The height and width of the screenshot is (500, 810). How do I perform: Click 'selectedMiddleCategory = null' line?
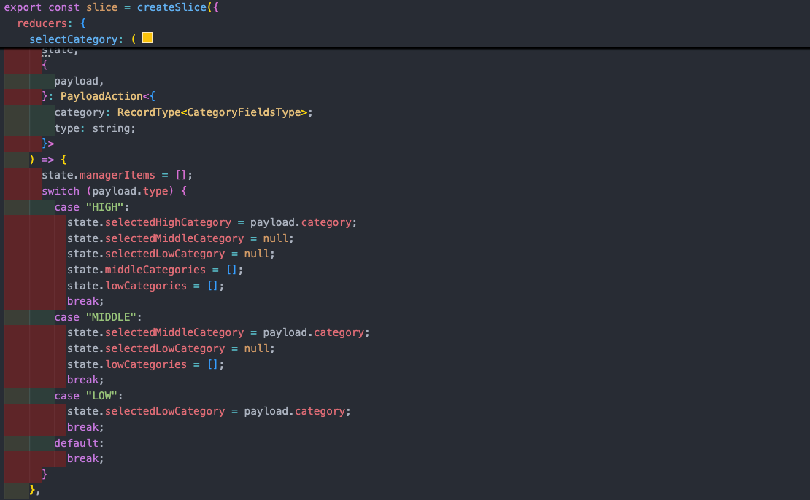(180, 238)
